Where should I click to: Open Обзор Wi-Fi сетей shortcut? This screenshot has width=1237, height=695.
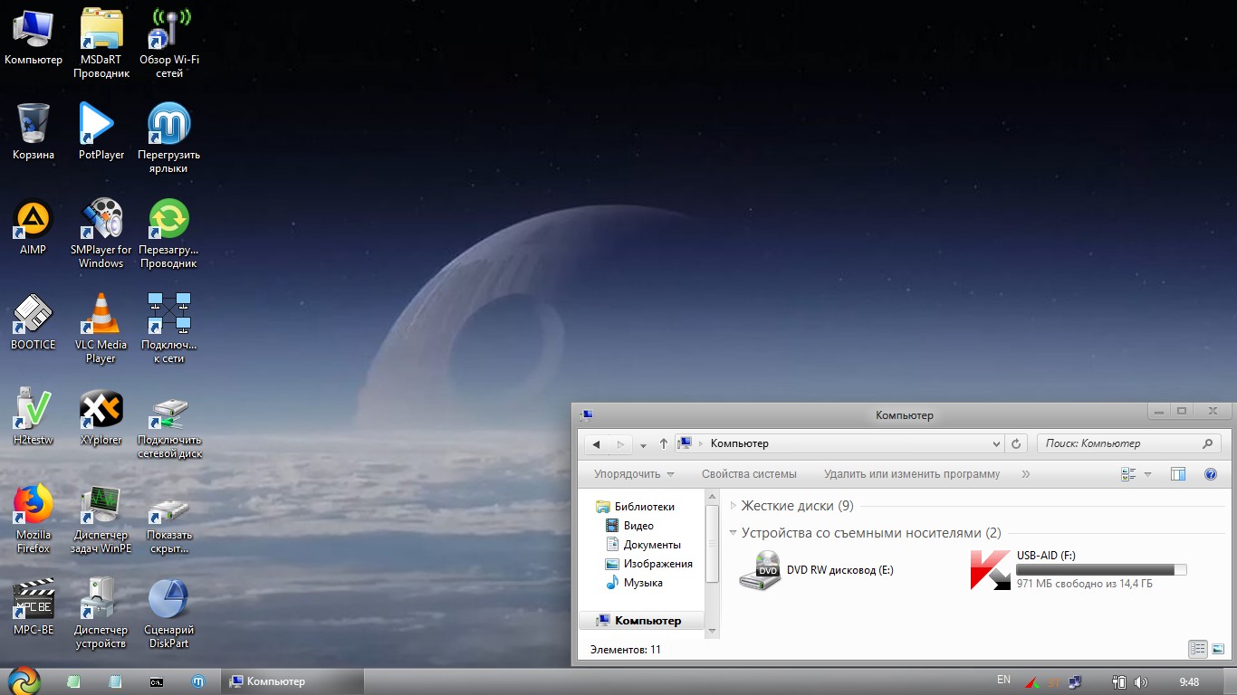click(169, 42)
